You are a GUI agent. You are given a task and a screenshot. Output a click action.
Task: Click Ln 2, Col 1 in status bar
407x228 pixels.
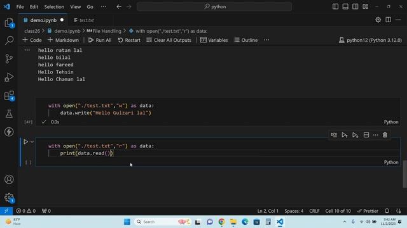point(268,211)
